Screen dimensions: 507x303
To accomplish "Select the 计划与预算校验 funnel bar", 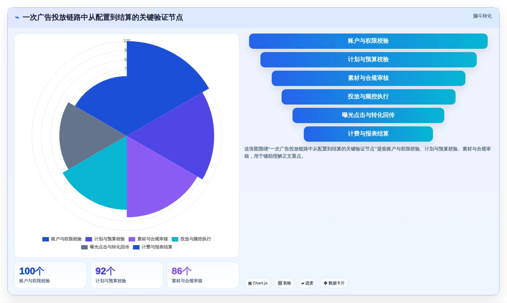I will [x=368, y=60].
